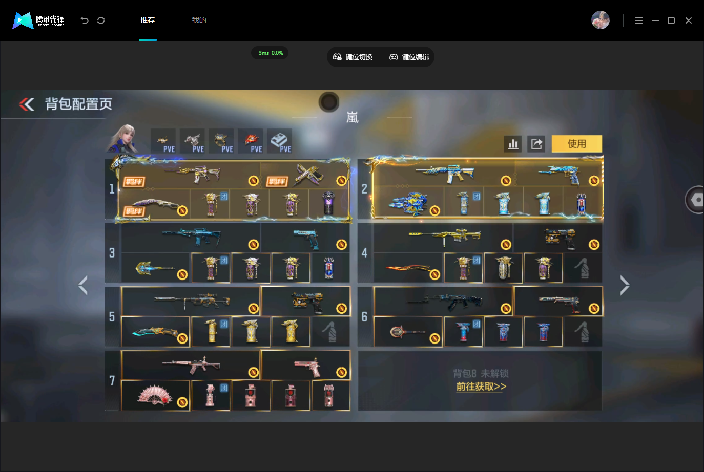Click the undo-style back arrow in title bar
704x472 pixels.
85,20
